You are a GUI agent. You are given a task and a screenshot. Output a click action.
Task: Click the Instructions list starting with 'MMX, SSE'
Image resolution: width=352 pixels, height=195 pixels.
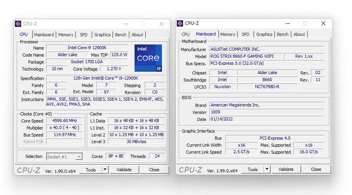[x=106, y=102]
